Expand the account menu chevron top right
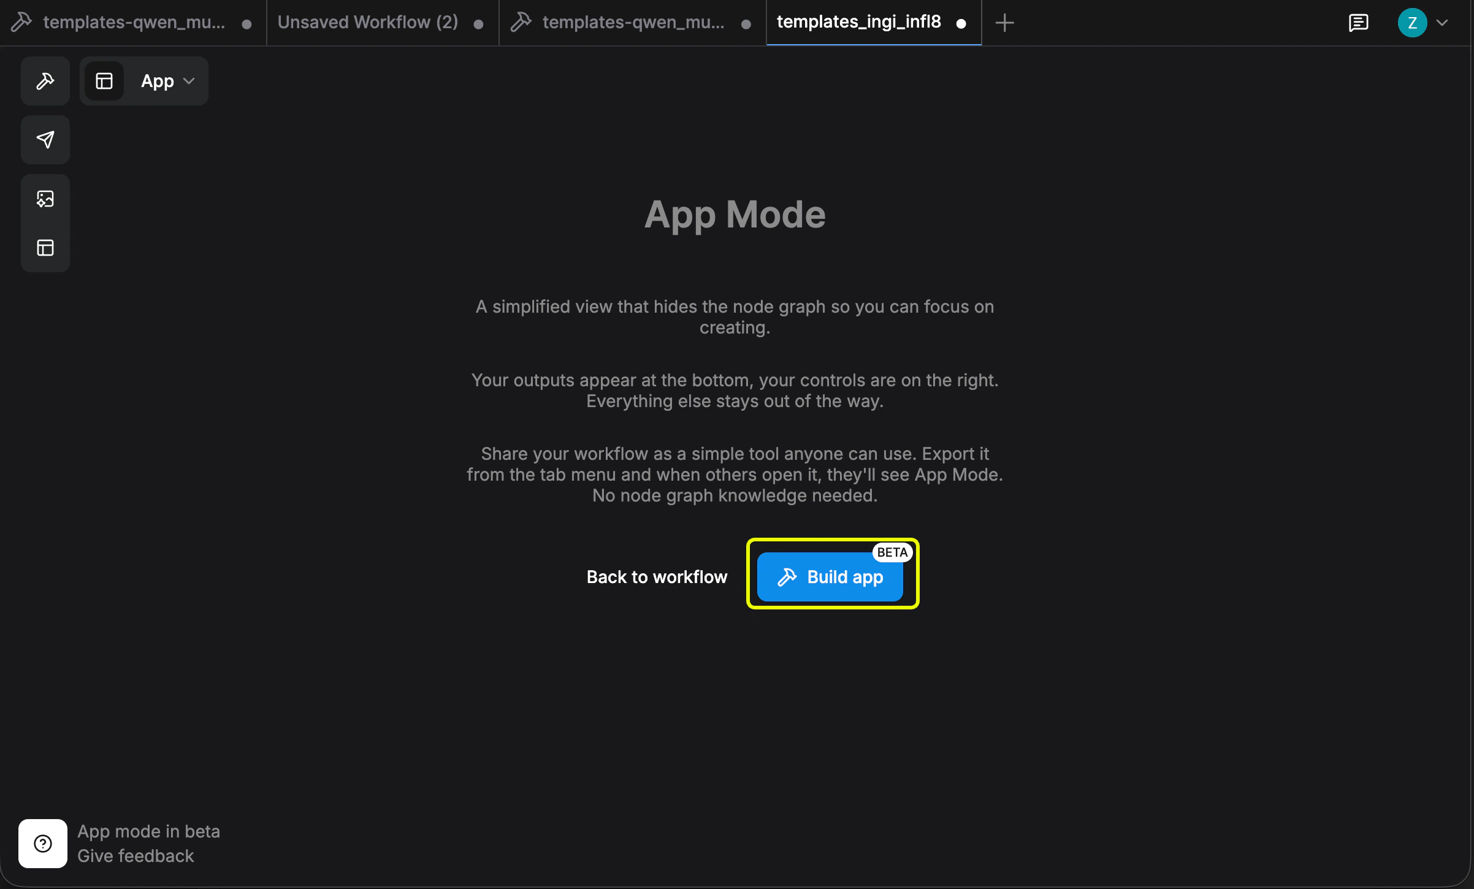1474x889 pixels. pyautogui.click(x=1442, y=23)
